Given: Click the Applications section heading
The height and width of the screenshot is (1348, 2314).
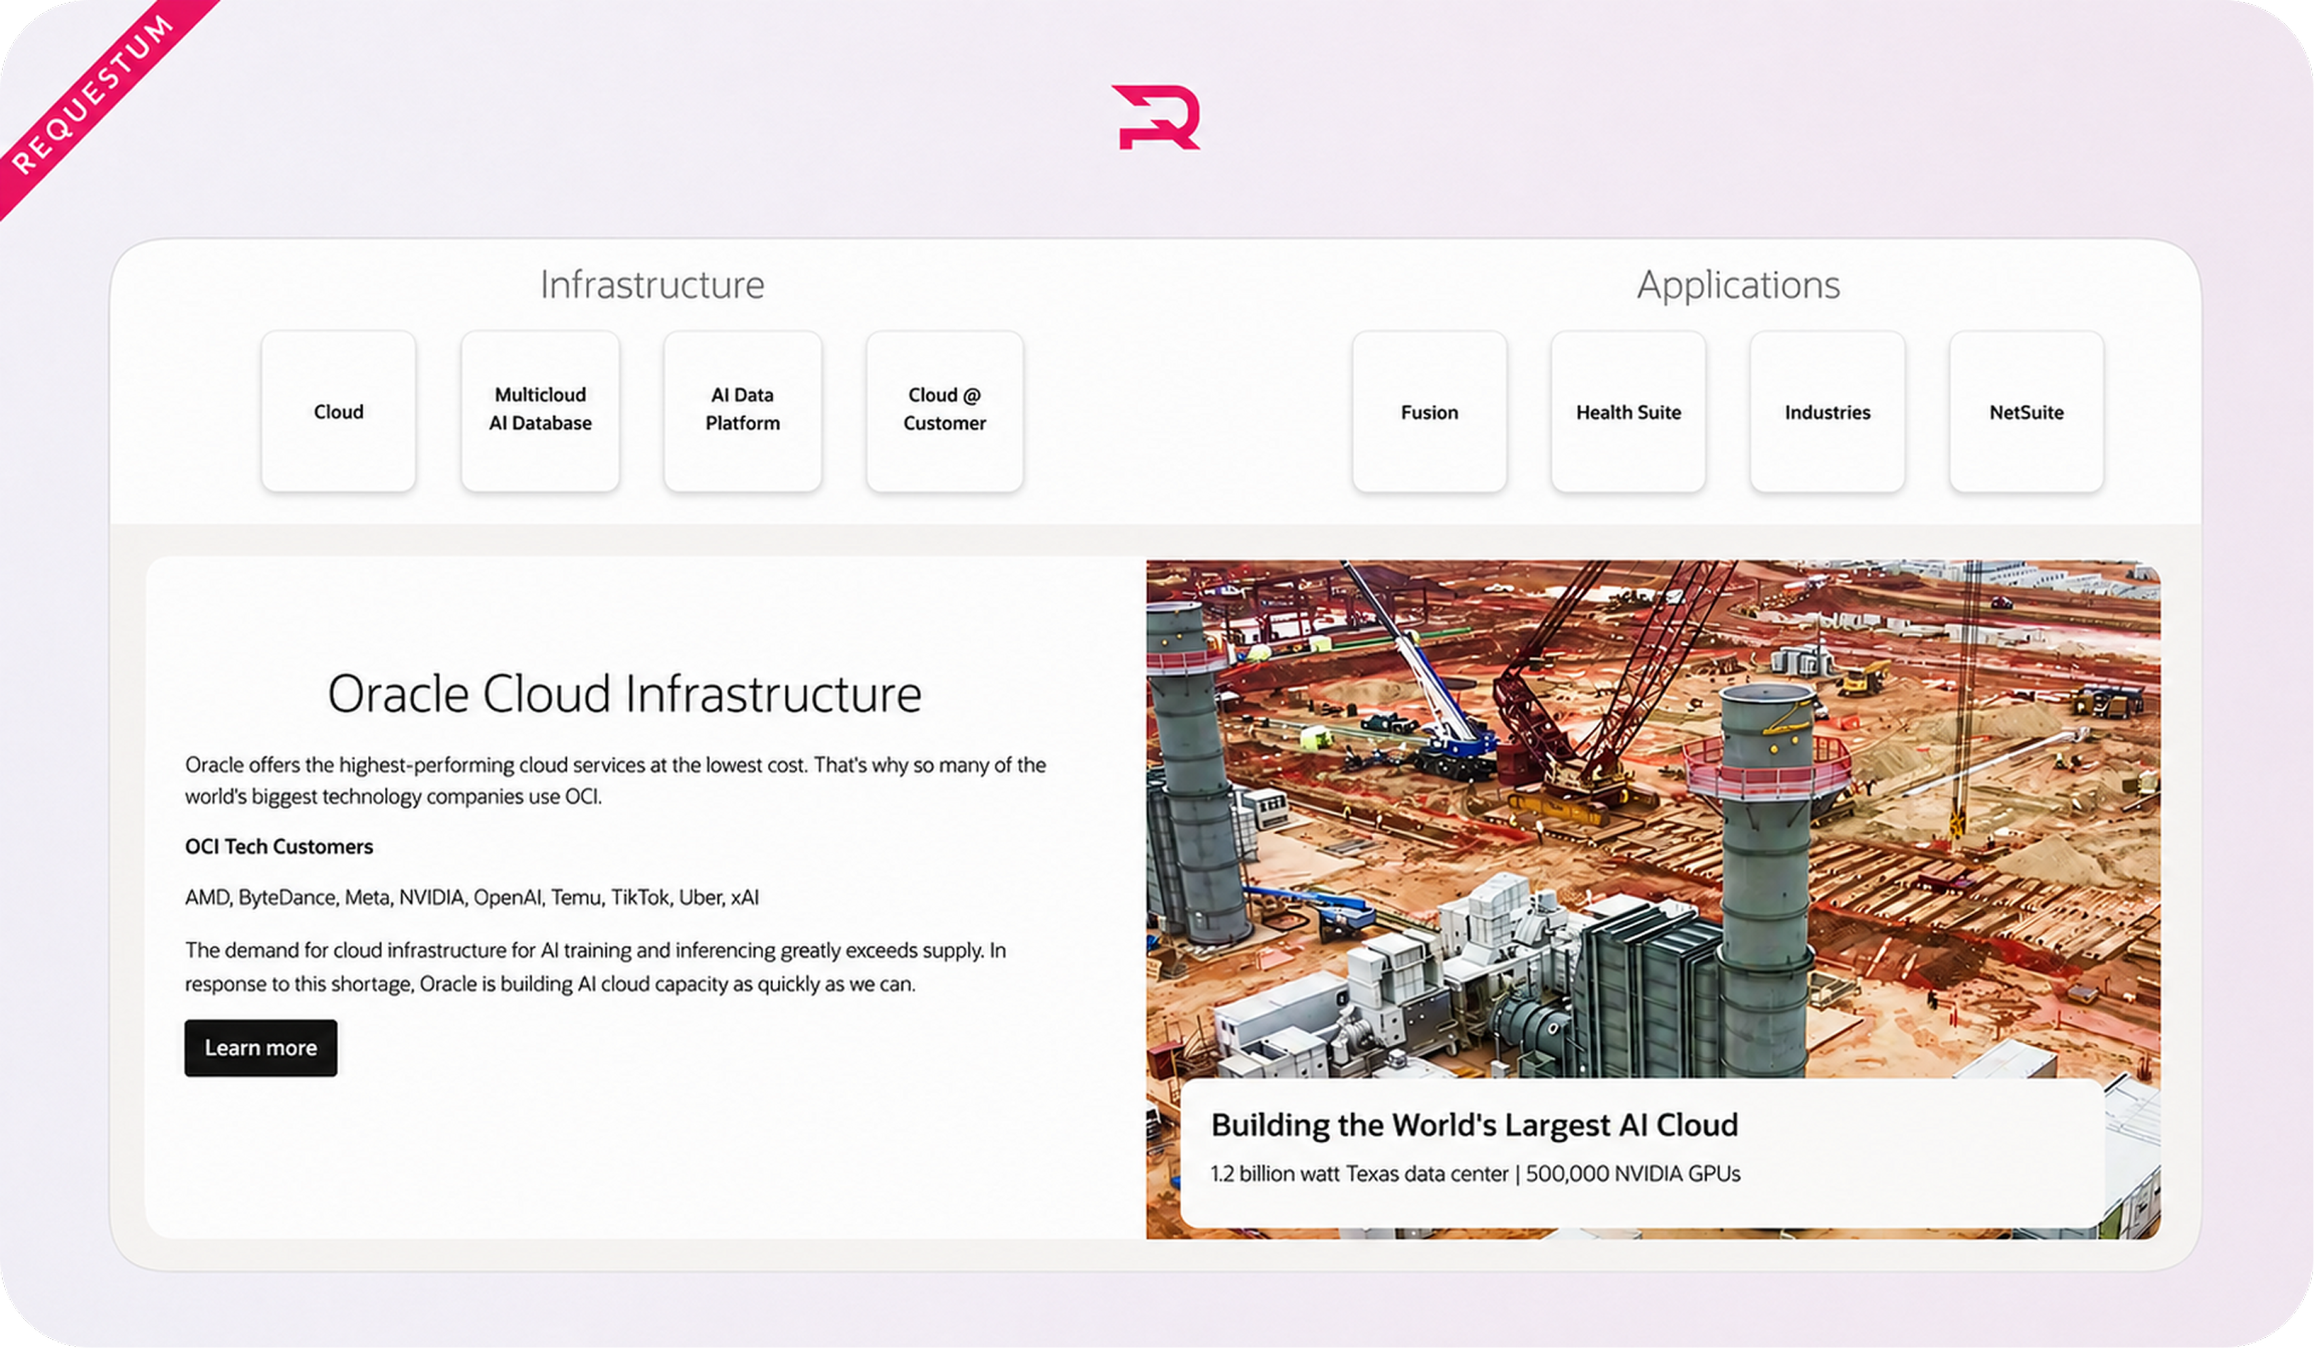Looking at the screenshot, I should (1738, 286).
